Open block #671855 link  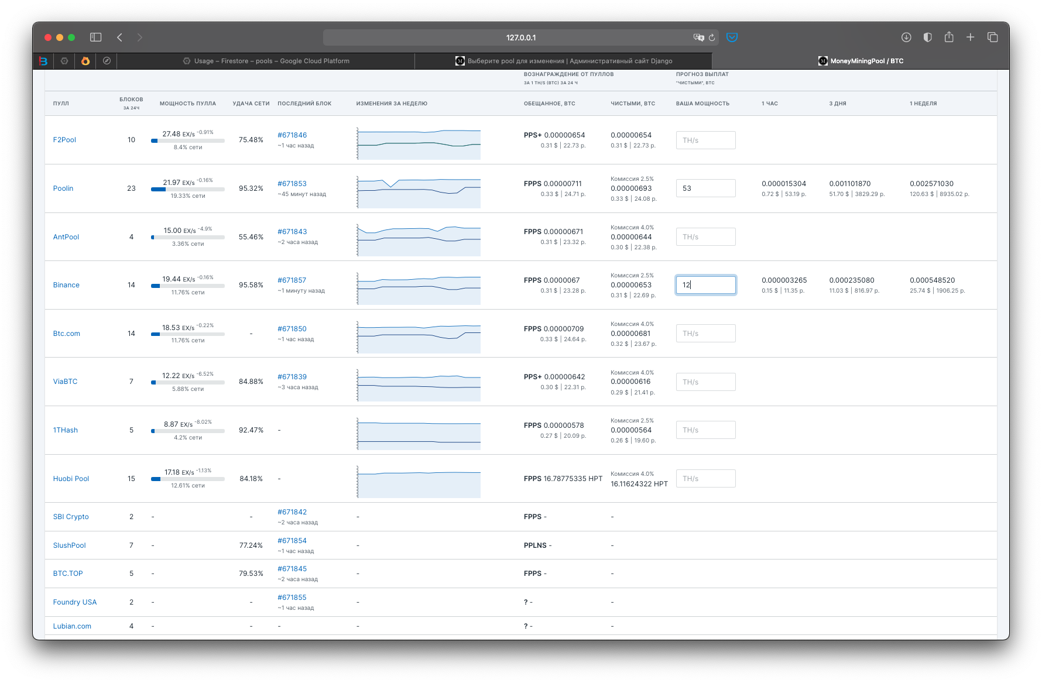pos(292,598)
